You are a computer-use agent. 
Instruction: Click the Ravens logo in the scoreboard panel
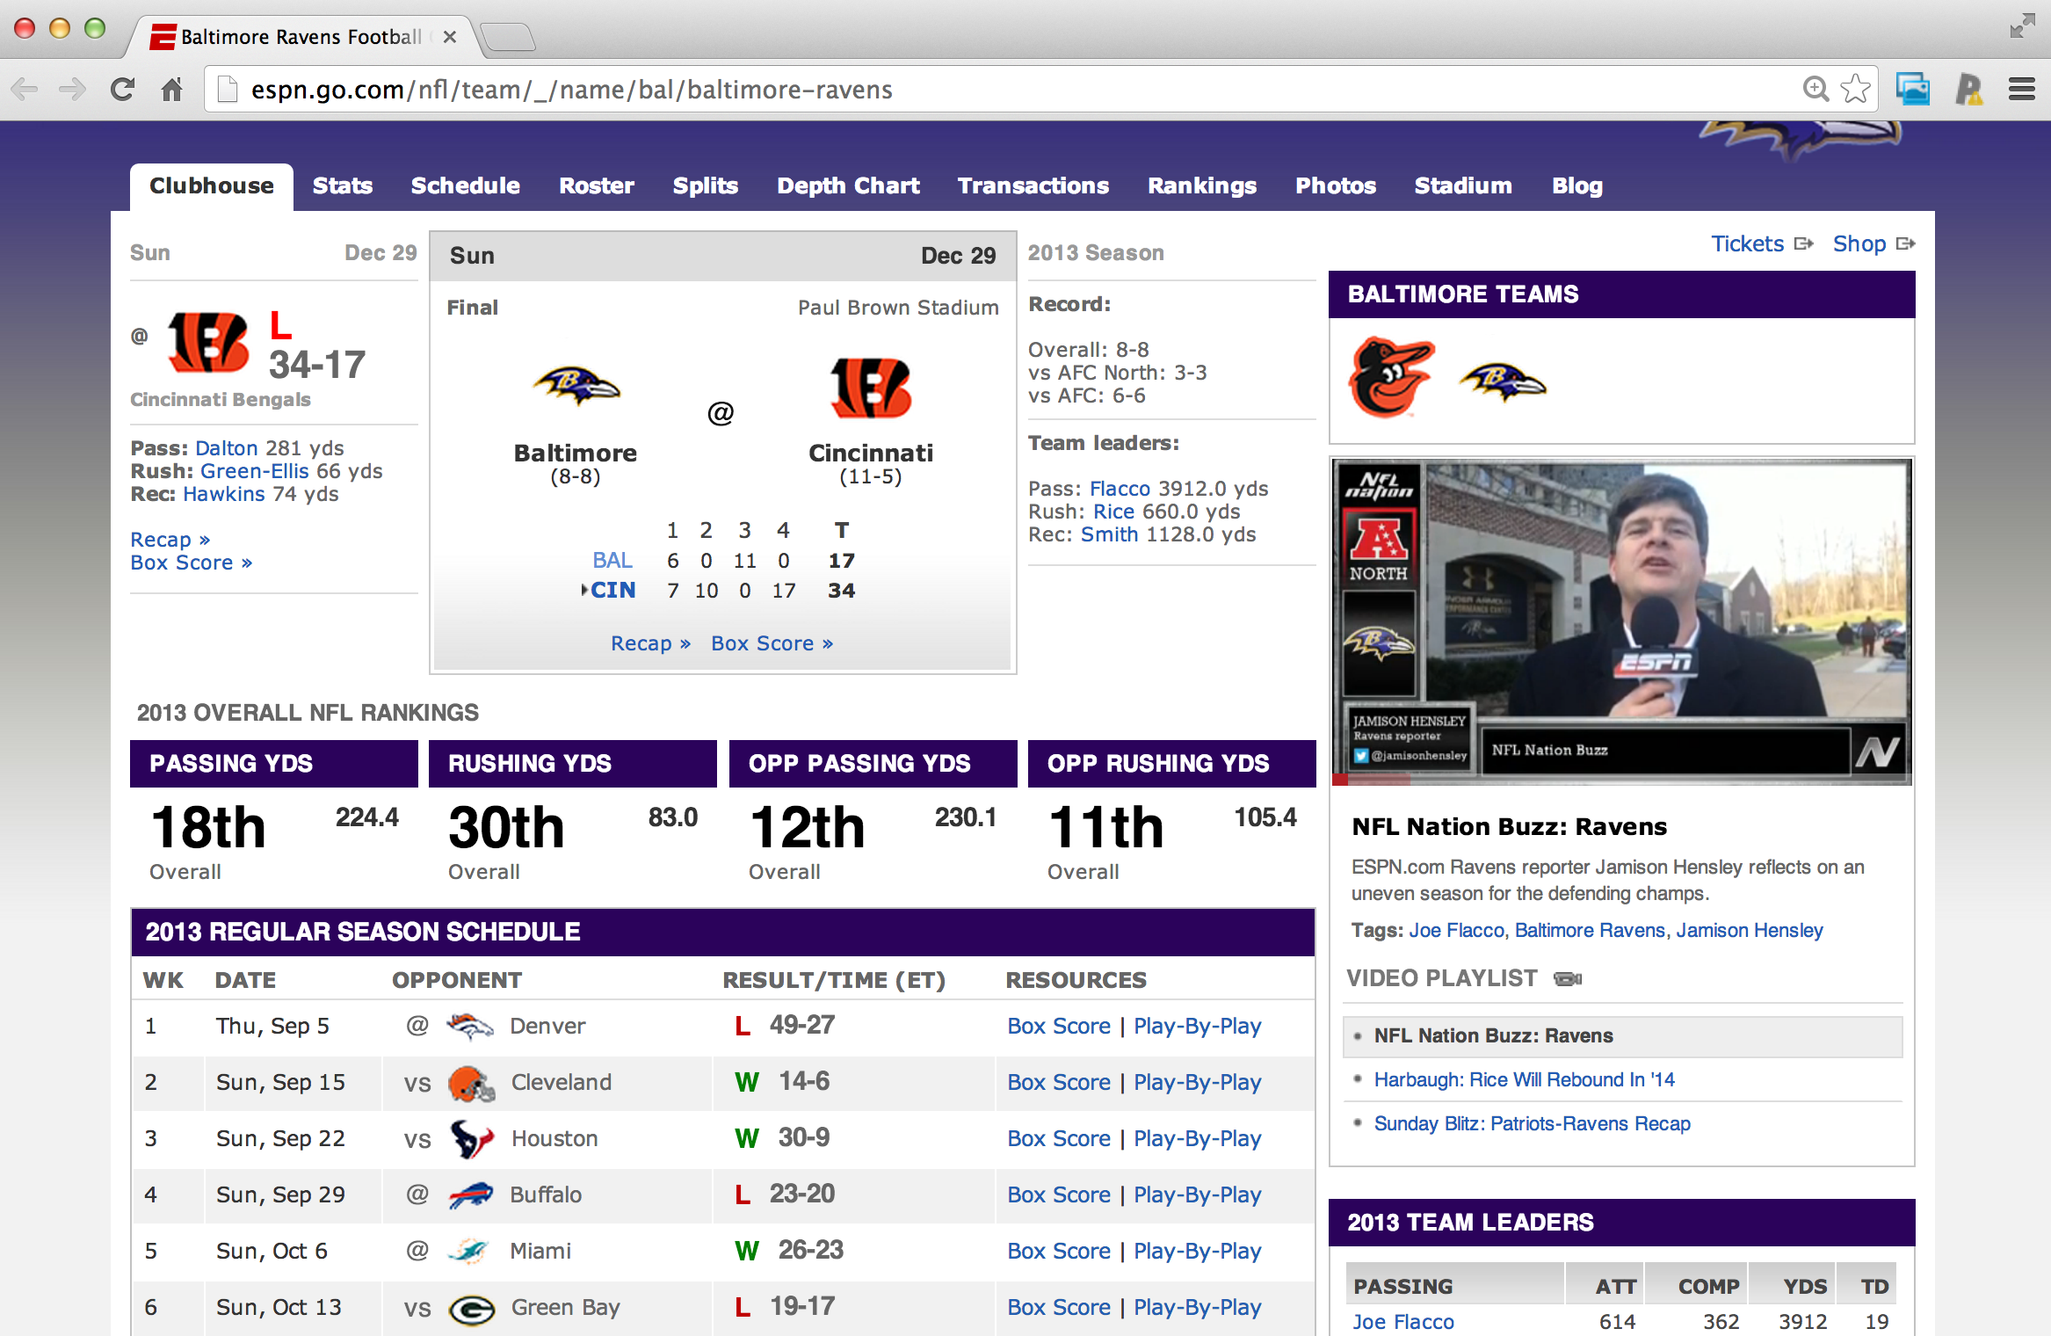pyautogui.click(x=576, y=386)
